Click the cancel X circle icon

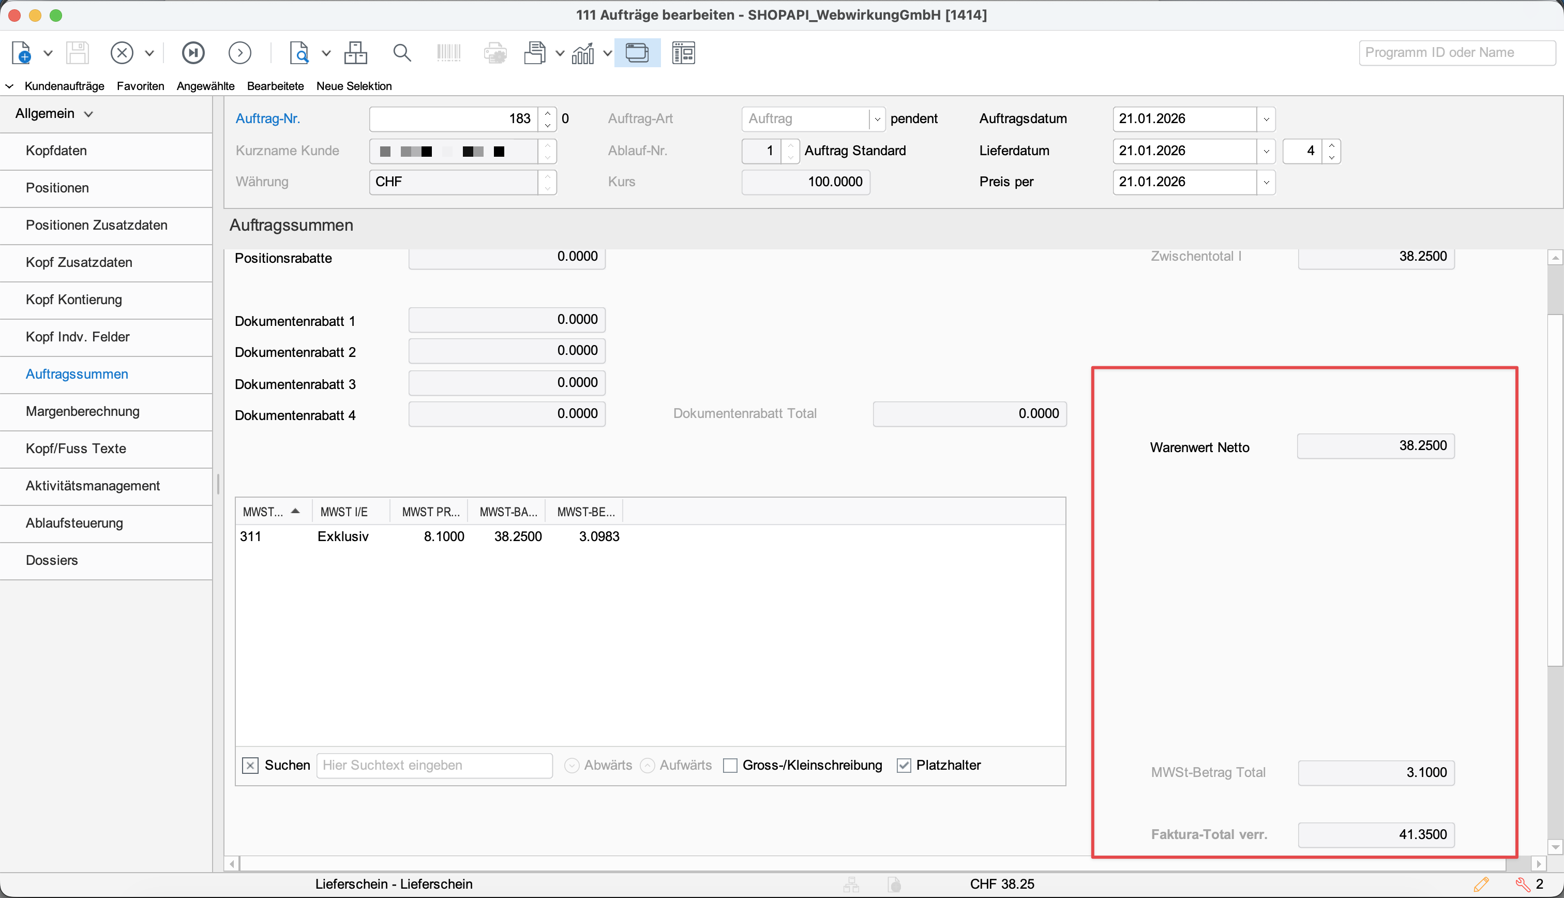(x=122, y=53)
